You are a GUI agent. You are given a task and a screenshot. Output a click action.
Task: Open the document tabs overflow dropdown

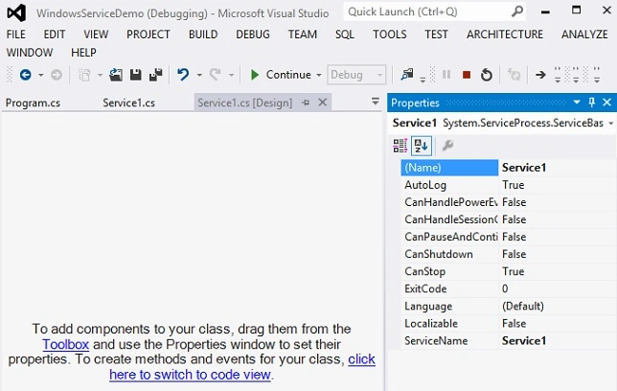click(x=376, y=102)
